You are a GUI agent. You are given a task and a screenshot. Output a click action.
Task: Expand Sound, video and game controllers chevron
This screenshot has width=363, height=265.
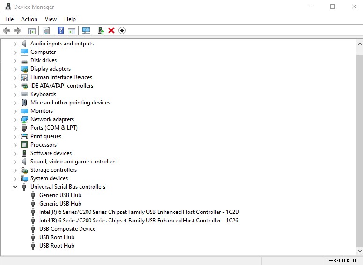pos(15,162)
